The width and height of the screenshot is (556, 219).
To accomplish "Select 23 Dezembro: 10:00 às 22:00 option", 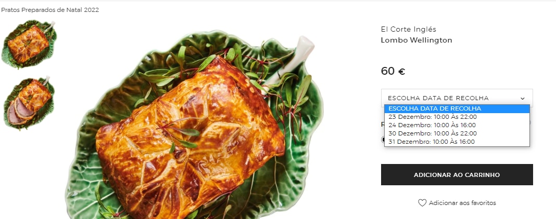I will coord(457,117).
